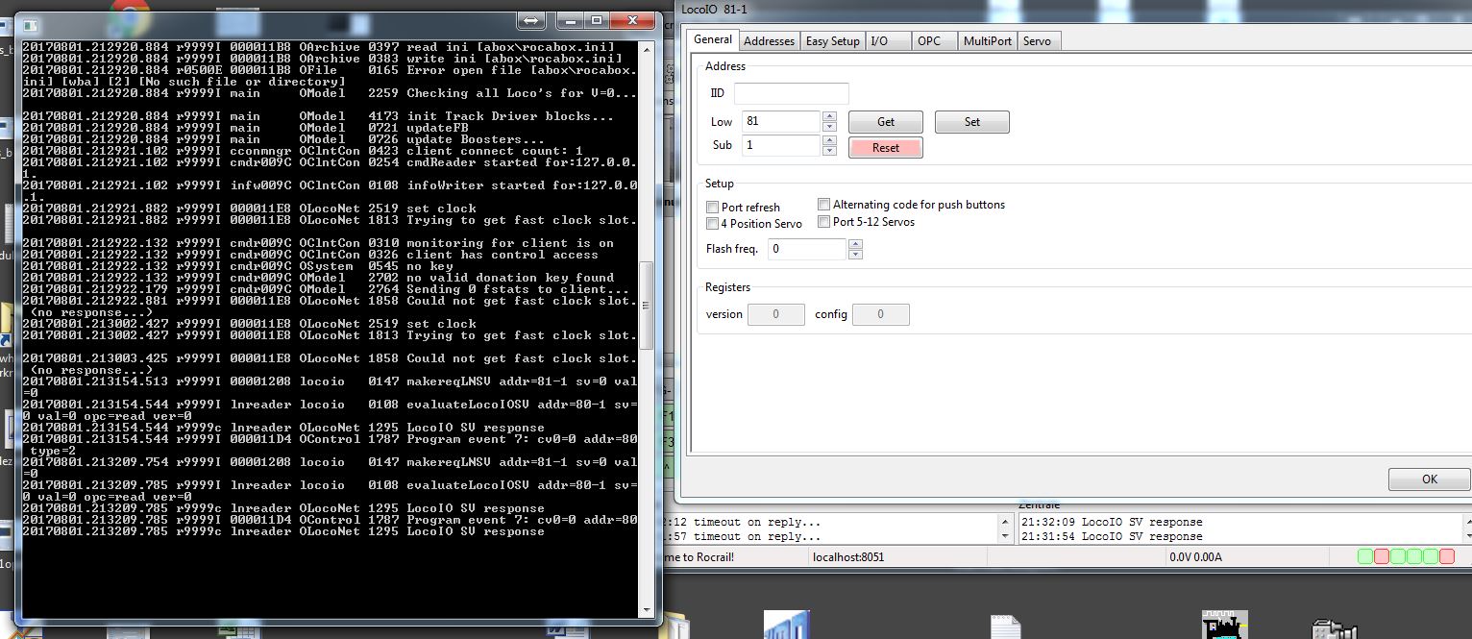This screenshot has height=639, width=1472.
Task: Enable the Port refresh checkbox
Action: [713, 208]
